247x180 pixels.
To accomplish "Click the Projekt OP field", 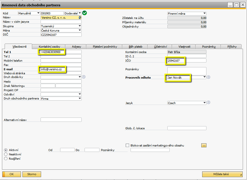I will tap(61, 90).
